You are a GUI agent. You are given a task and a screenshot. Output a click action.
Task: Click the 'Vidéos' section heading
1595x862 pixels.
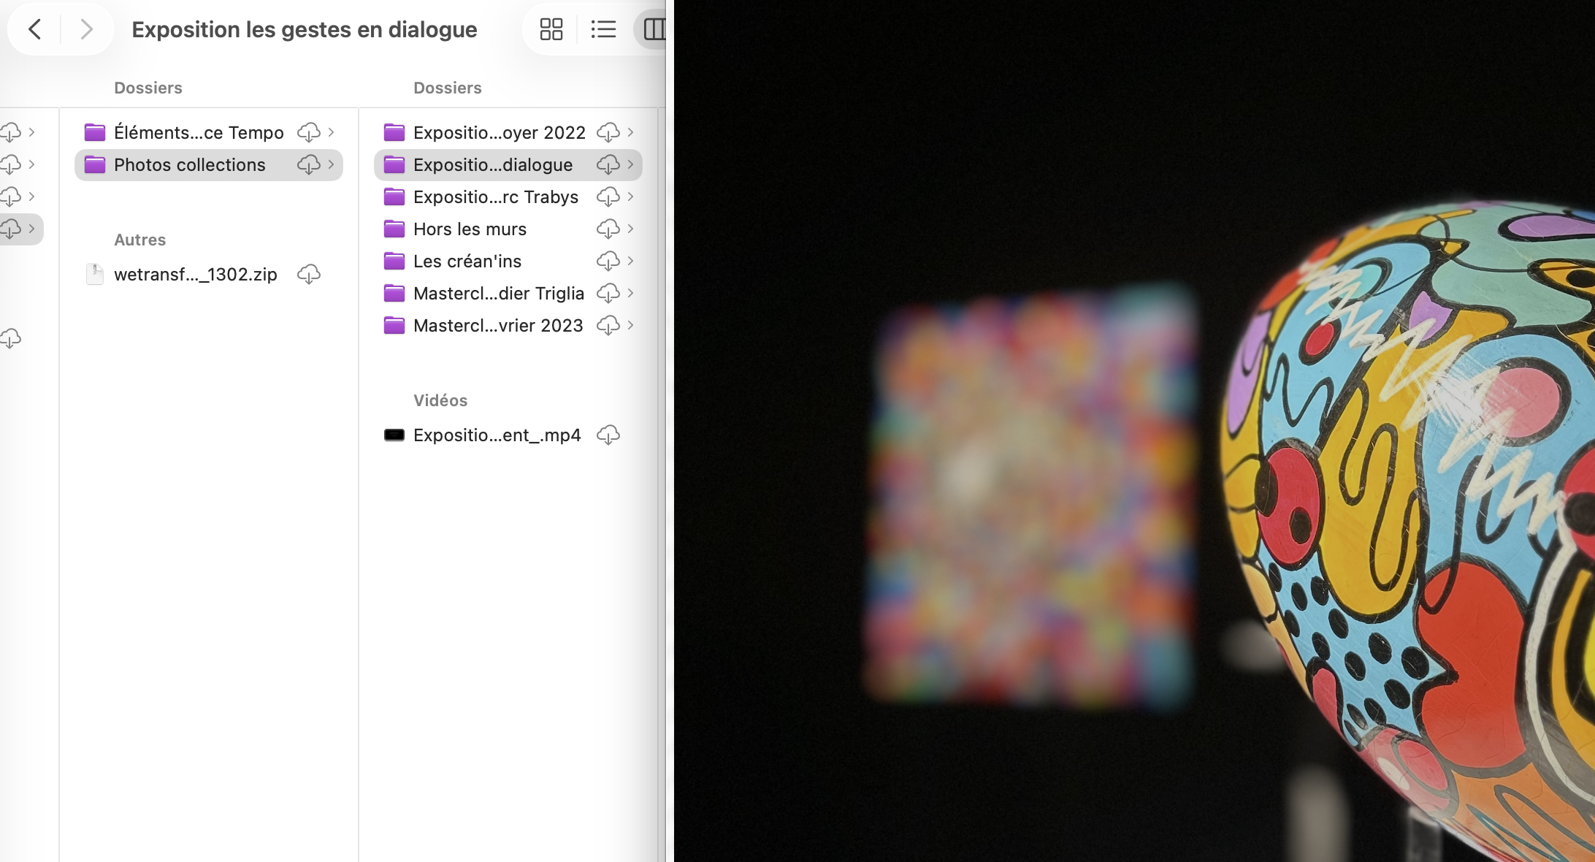coord(440,400)
